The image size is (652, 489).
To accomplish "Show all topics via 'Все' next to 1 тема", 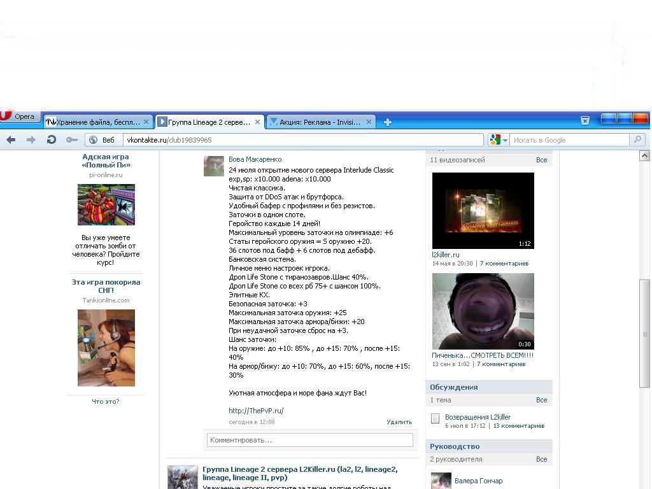I will [x=541, y=400].
